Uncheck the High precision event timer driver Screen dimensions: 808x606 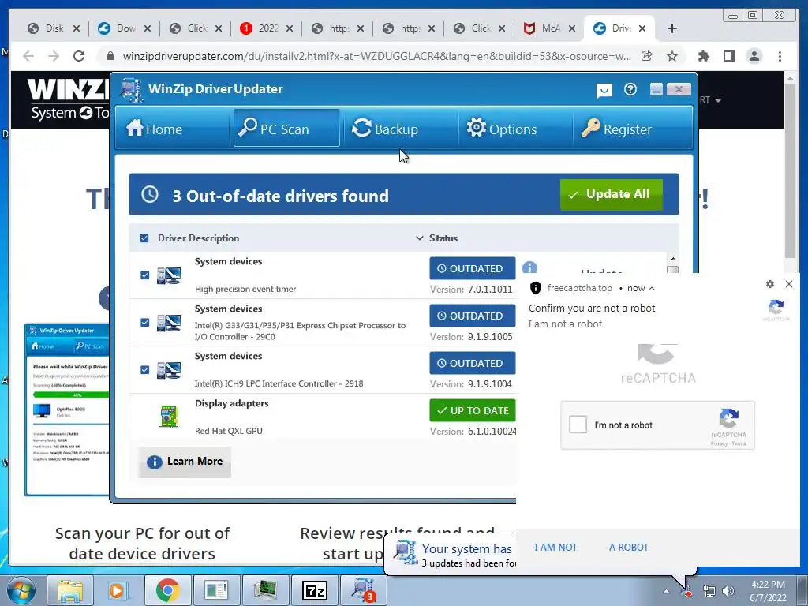coord(145,275)
